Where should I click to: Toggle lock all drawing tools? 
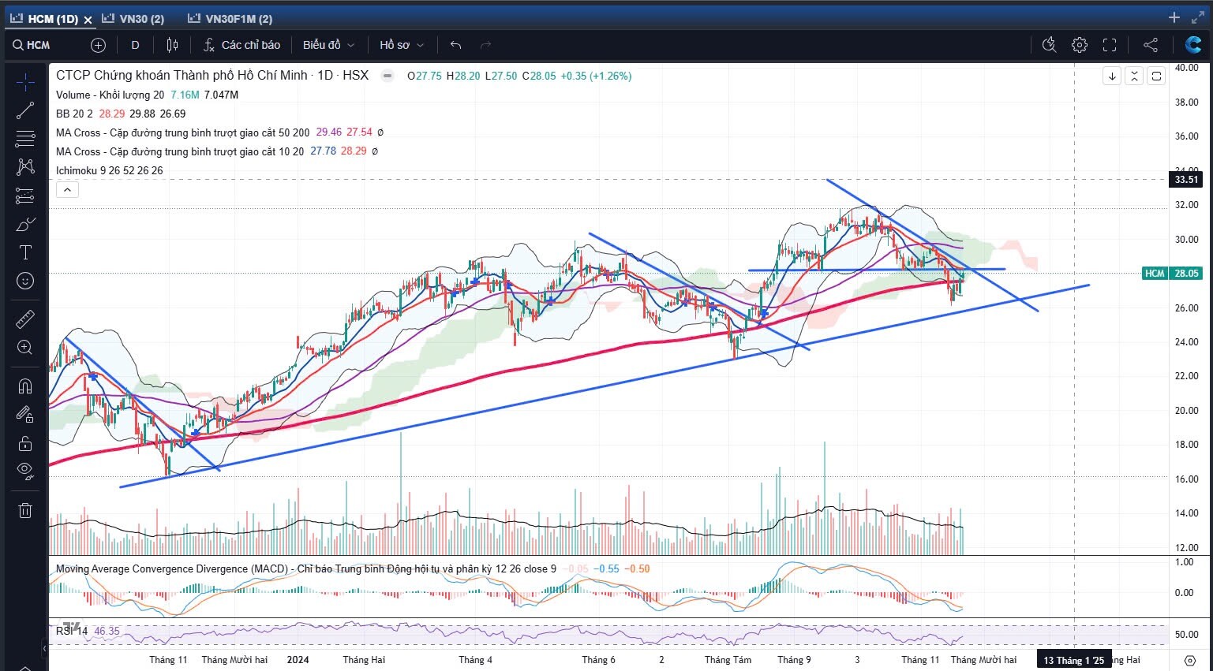pyautogui.click(x=25, y=443)
